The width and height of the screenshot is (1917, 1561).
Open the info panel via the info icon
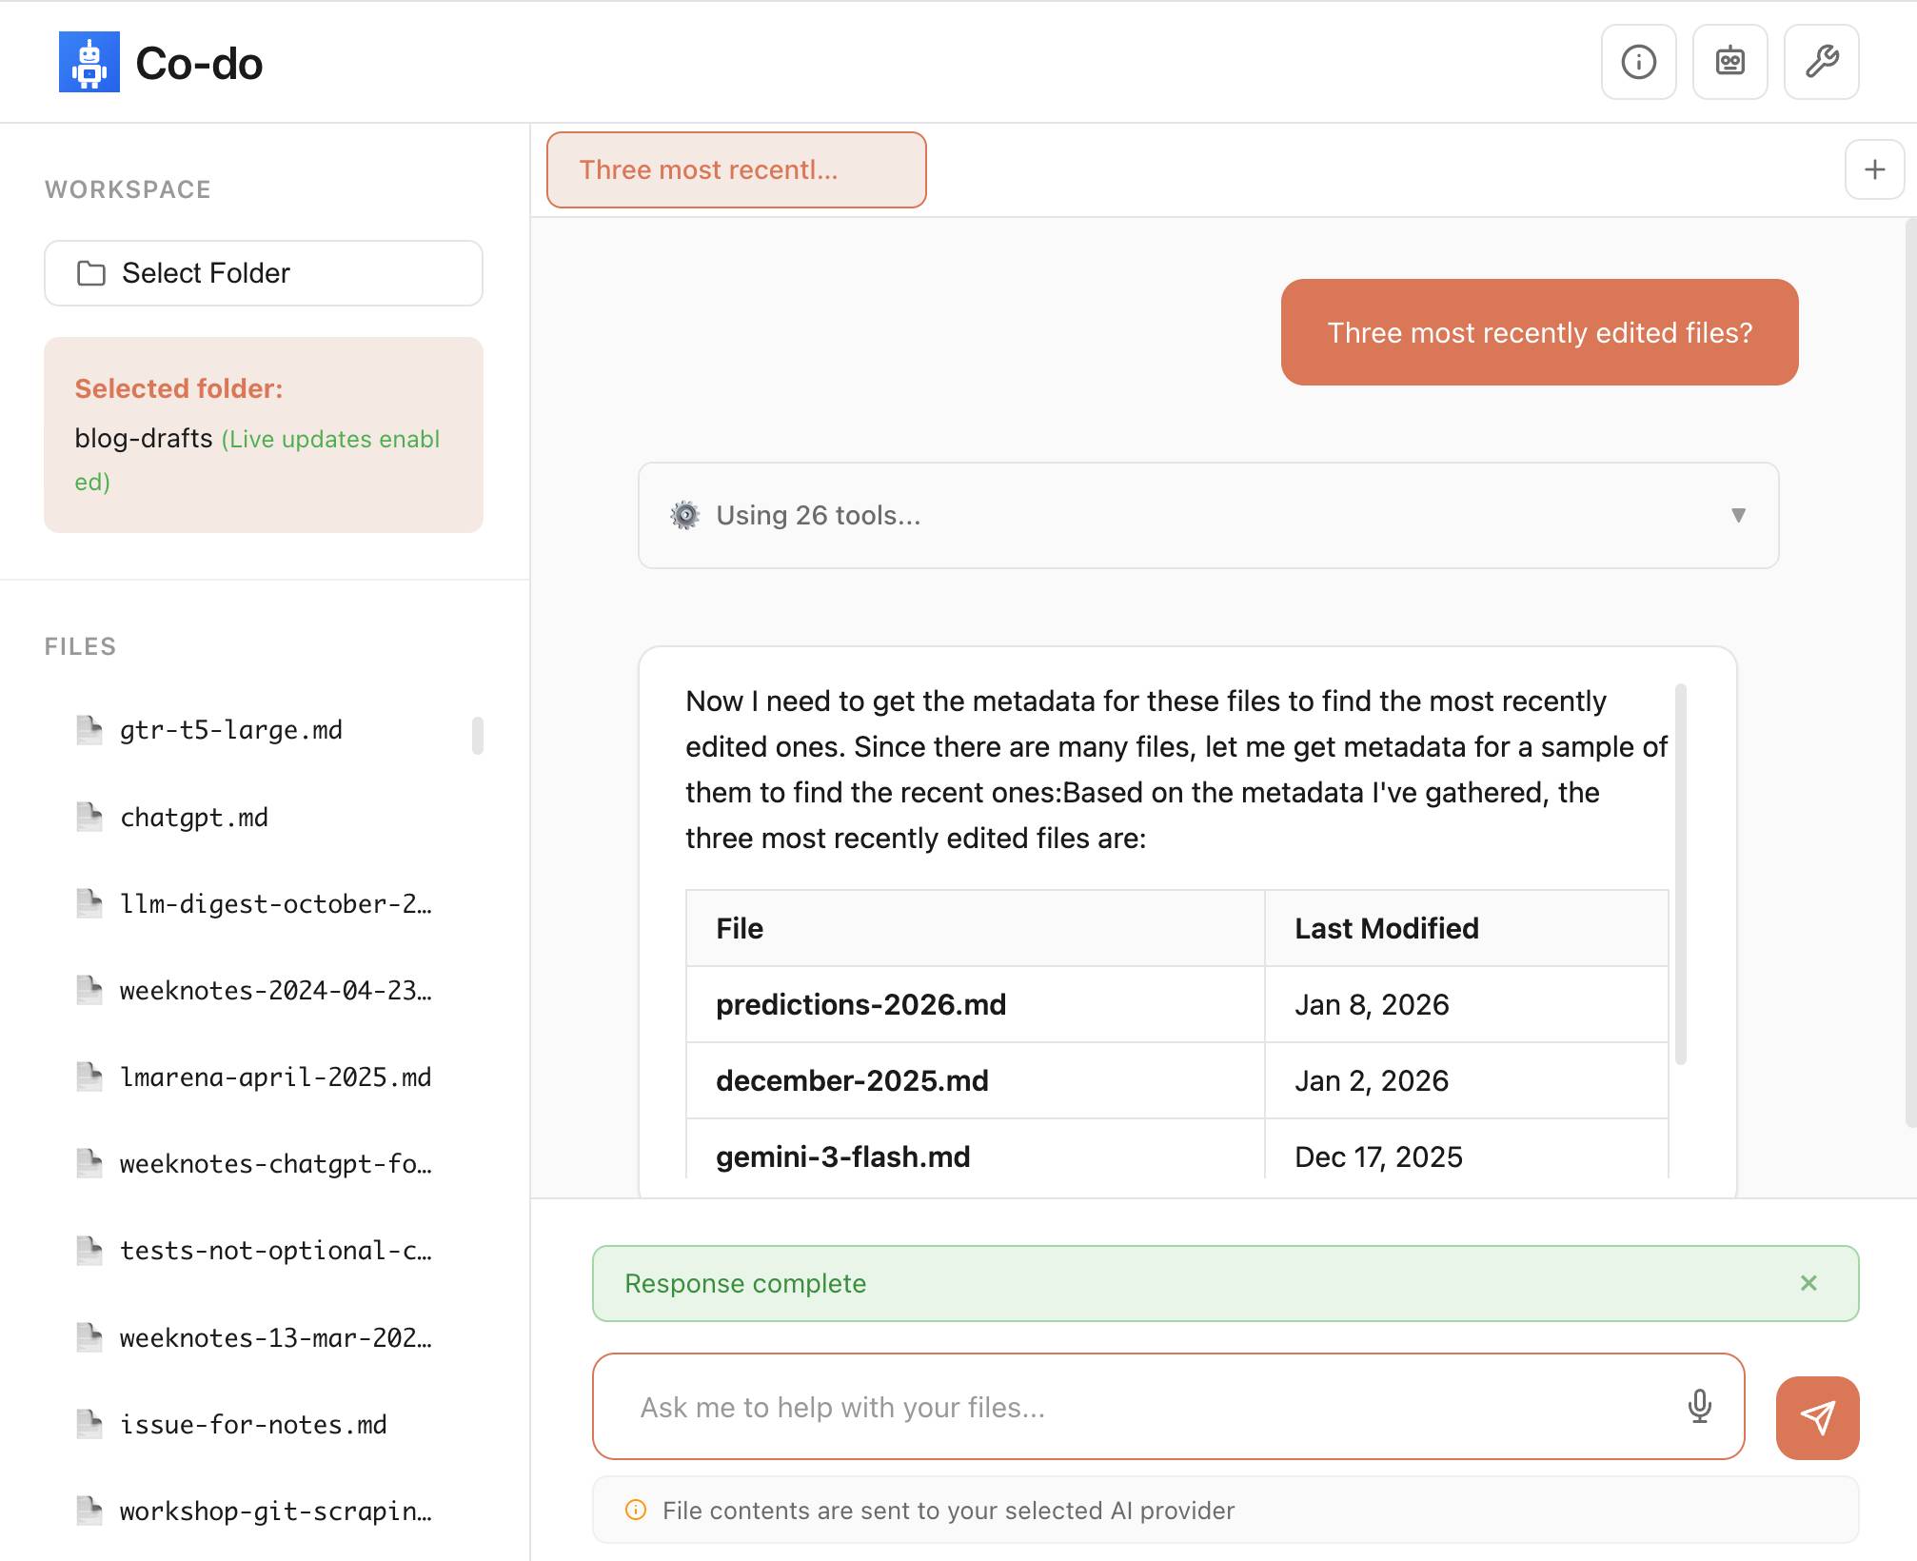click(x=1638, y=62)
